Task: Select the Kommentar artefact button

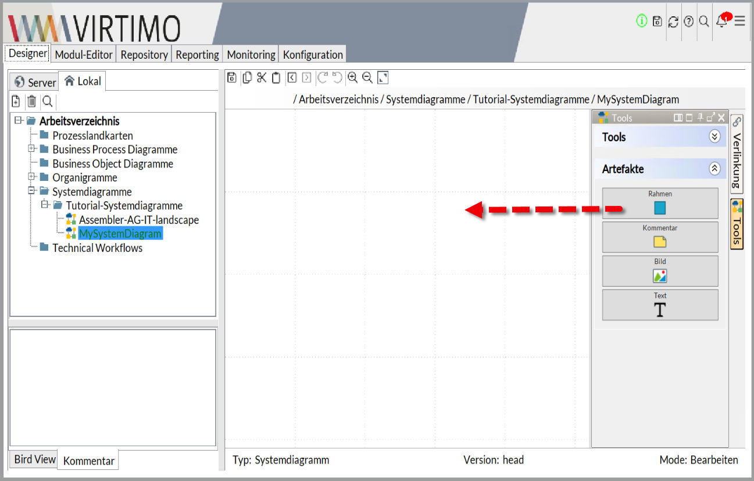Action: pyautogui.click(x=660, y=237)
